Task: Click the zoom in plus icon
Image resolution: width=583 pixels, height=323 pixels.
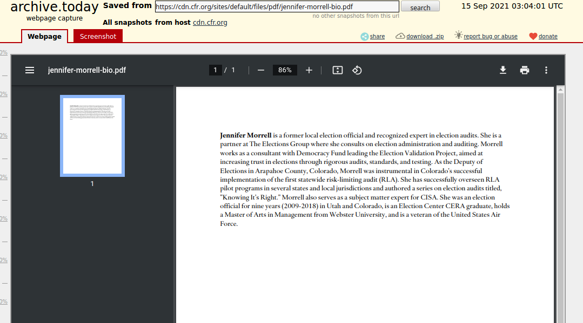Action: 309,70
